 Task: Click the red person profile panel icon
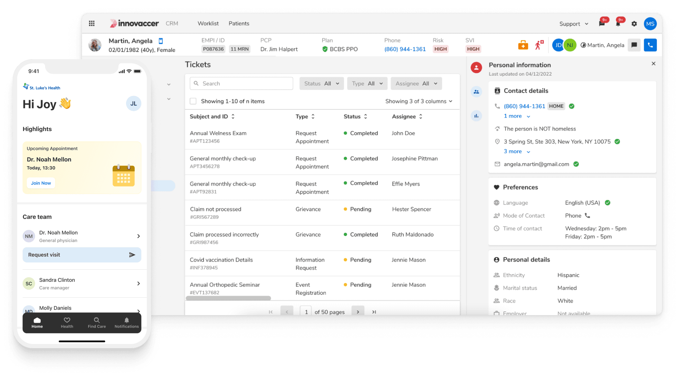(476, 67)
